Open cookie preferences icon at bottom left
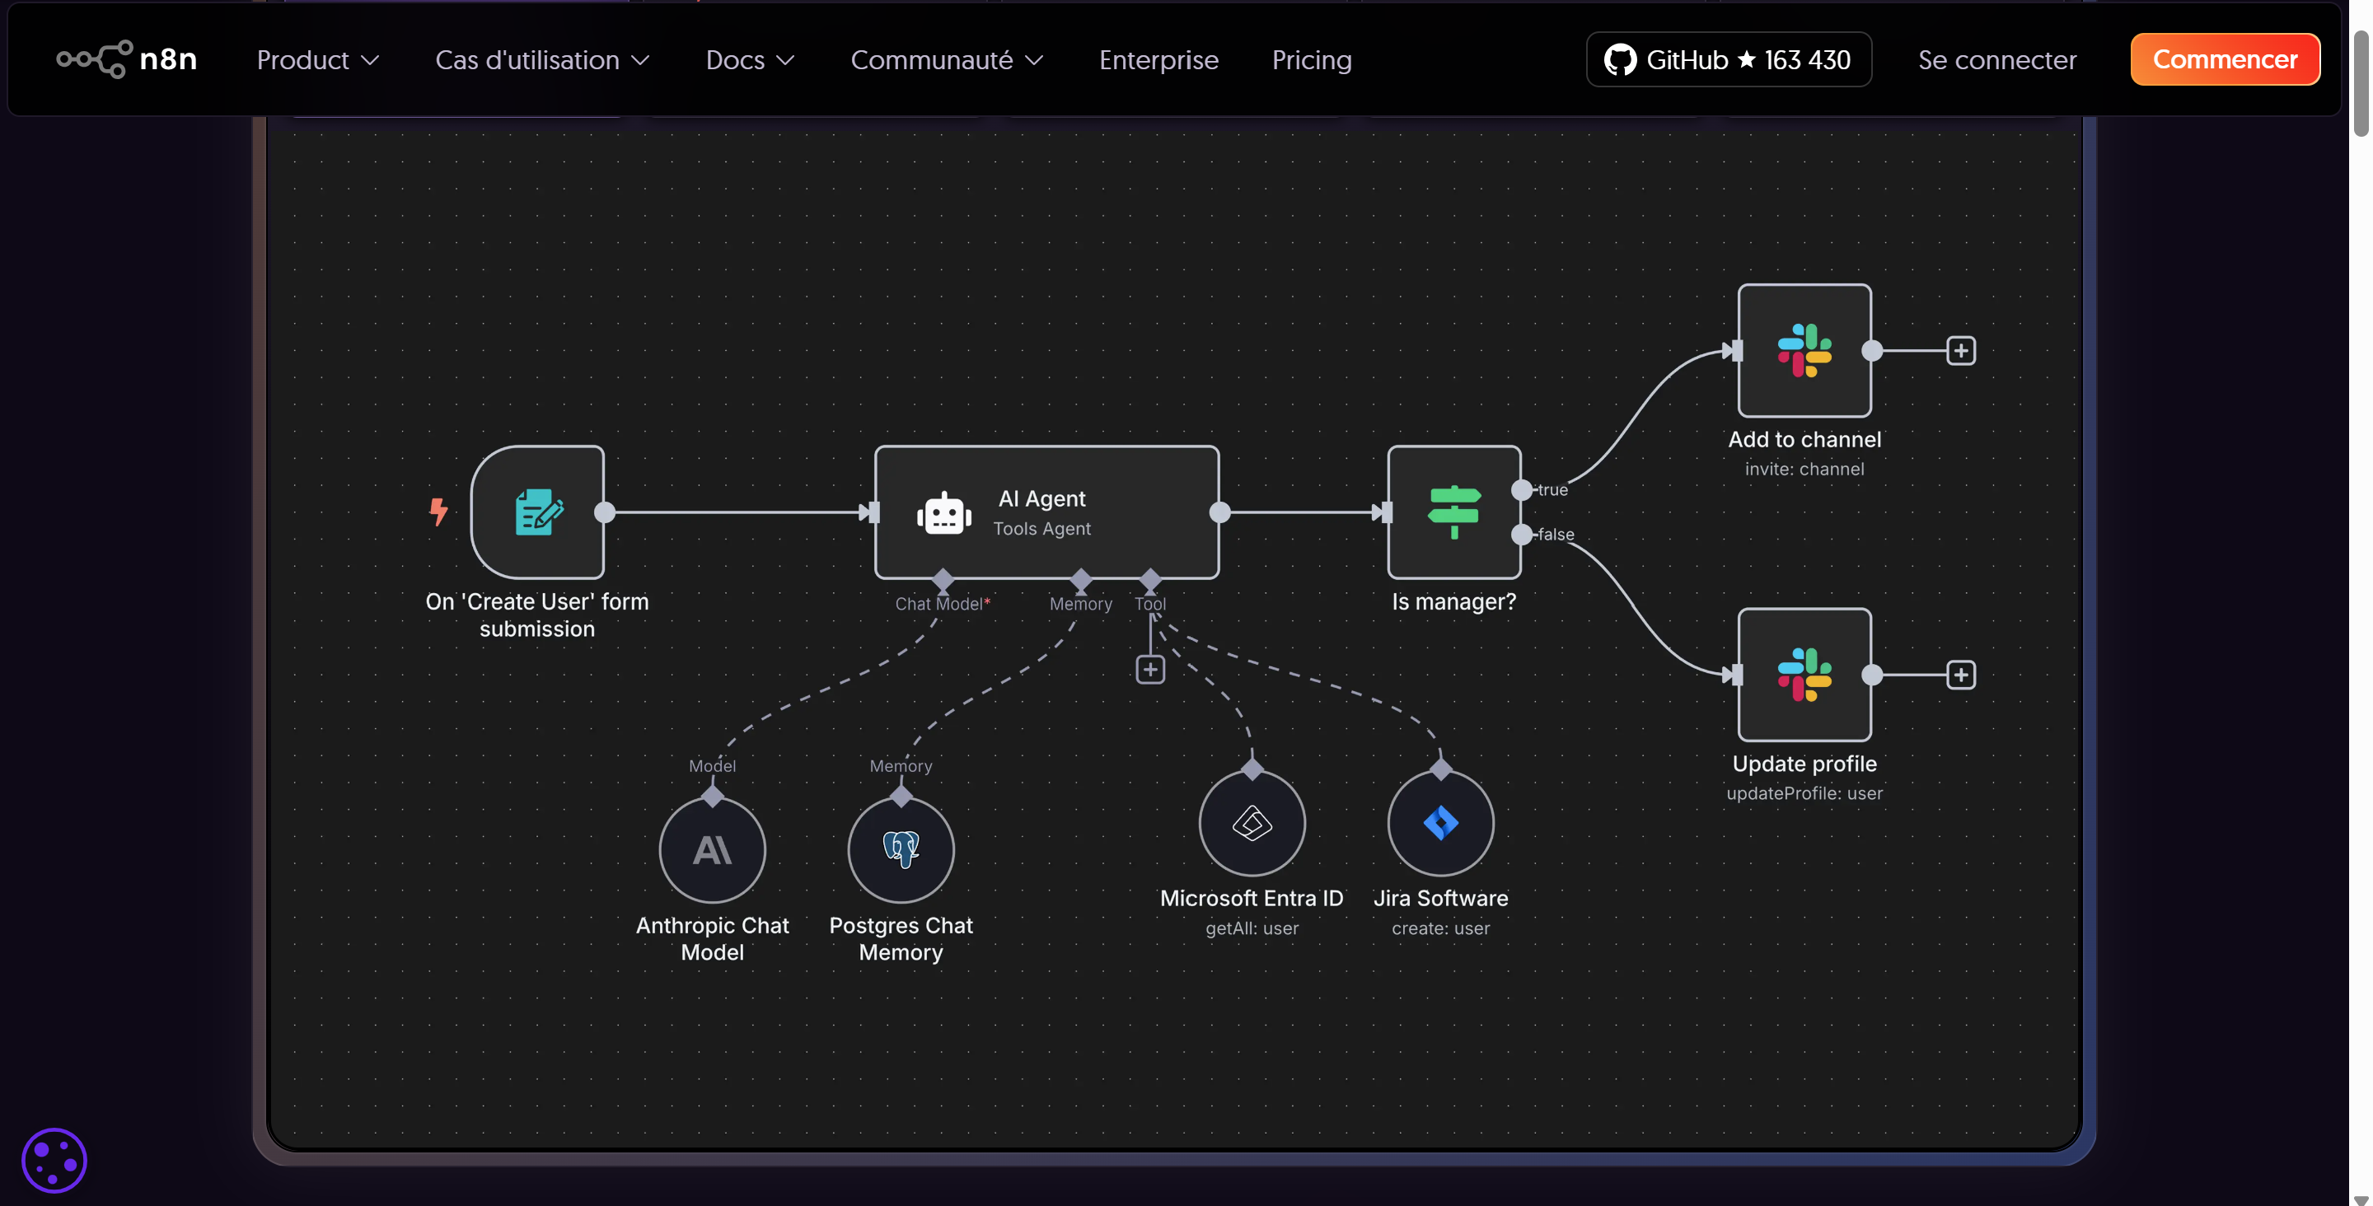Image resolution: width=2373 pixels, height=1206 pixels. 54,1160
